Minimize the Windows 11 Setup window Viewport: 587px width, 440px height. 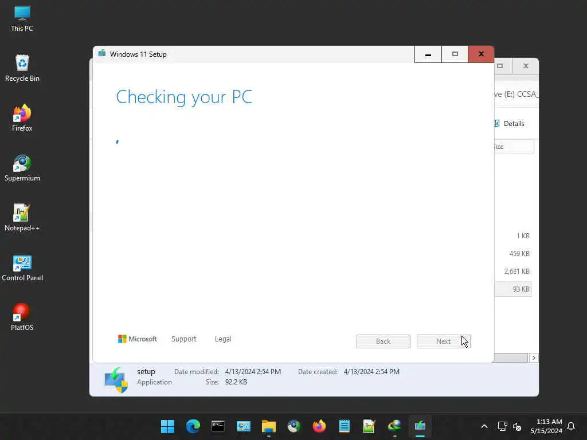(x=428, y=54)
